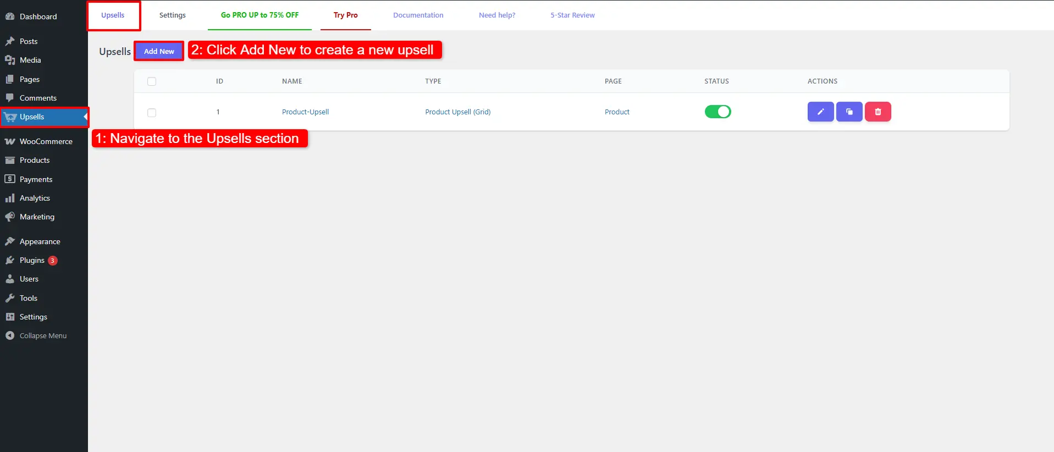Check the select-all checkbox in table header
Screen dimensions: 1054x452
[x=152, y=81]
